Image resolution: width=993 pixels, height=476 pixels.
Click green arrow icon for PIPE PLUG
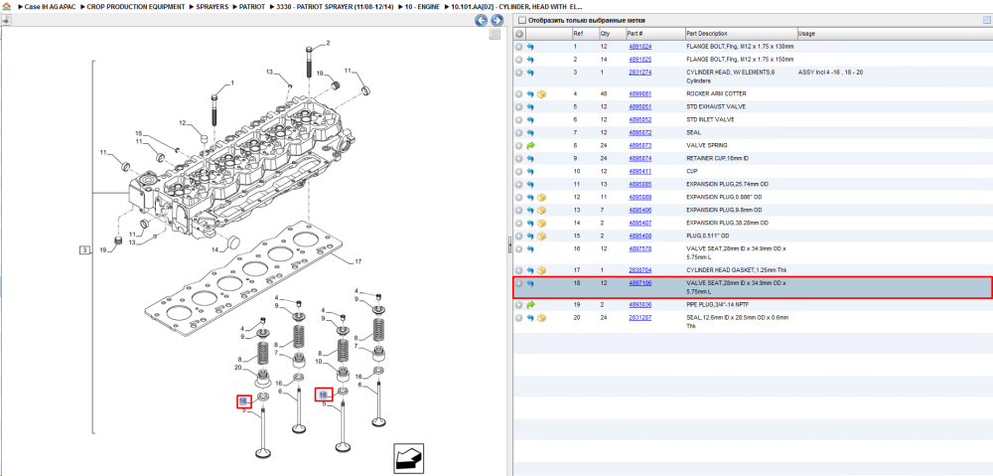point(530,305)
